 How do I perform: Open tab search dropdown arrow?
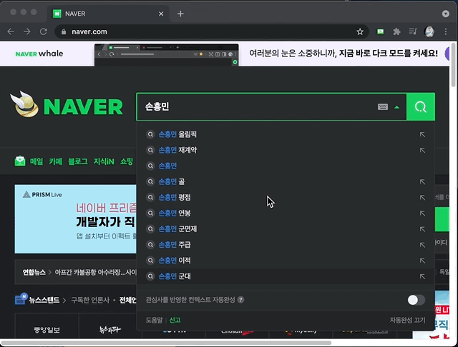[x=445, y=14]
